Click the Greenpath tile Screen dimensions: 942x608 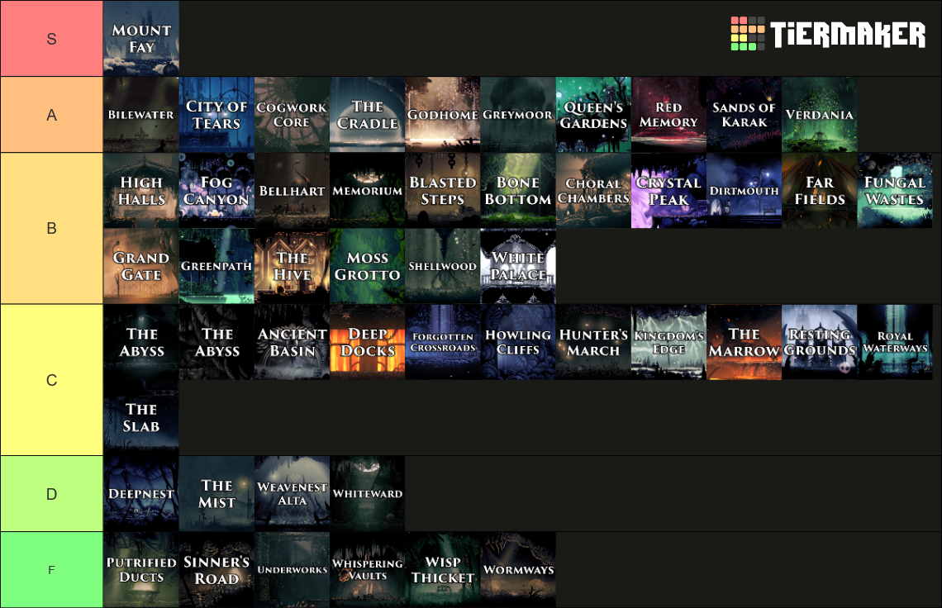click(216, 265)
